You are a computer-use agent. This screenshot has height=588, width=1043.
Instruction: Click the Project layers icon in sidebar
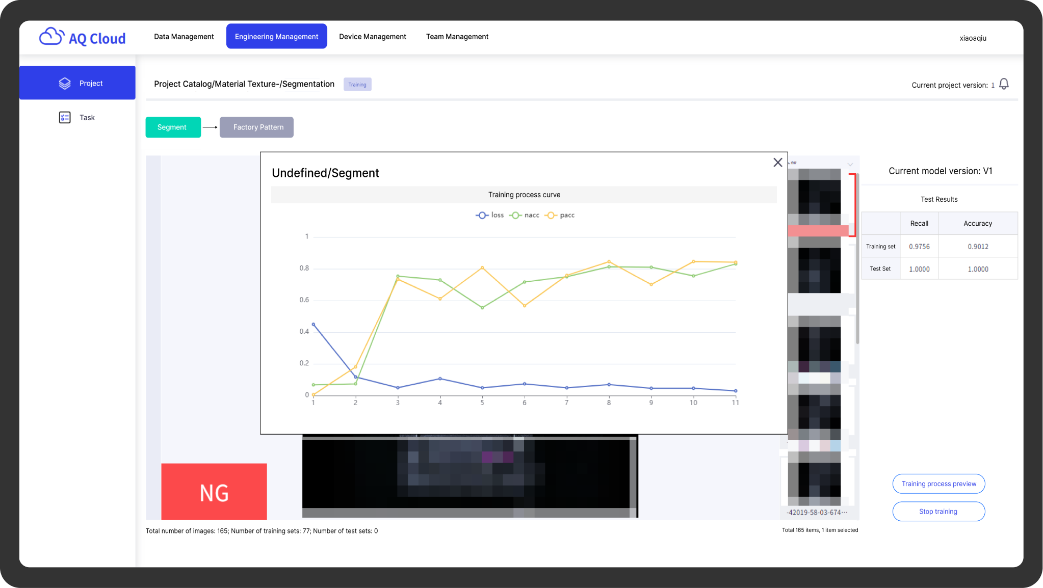[x=65, y=83]
